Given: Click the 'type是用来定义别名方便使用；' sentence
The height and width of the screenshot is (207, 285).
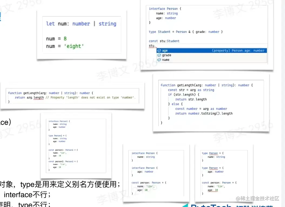Looking at the screenshot, I should 70,184.
